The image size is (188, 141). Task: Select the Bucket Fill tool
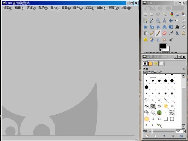pos(183,27)
